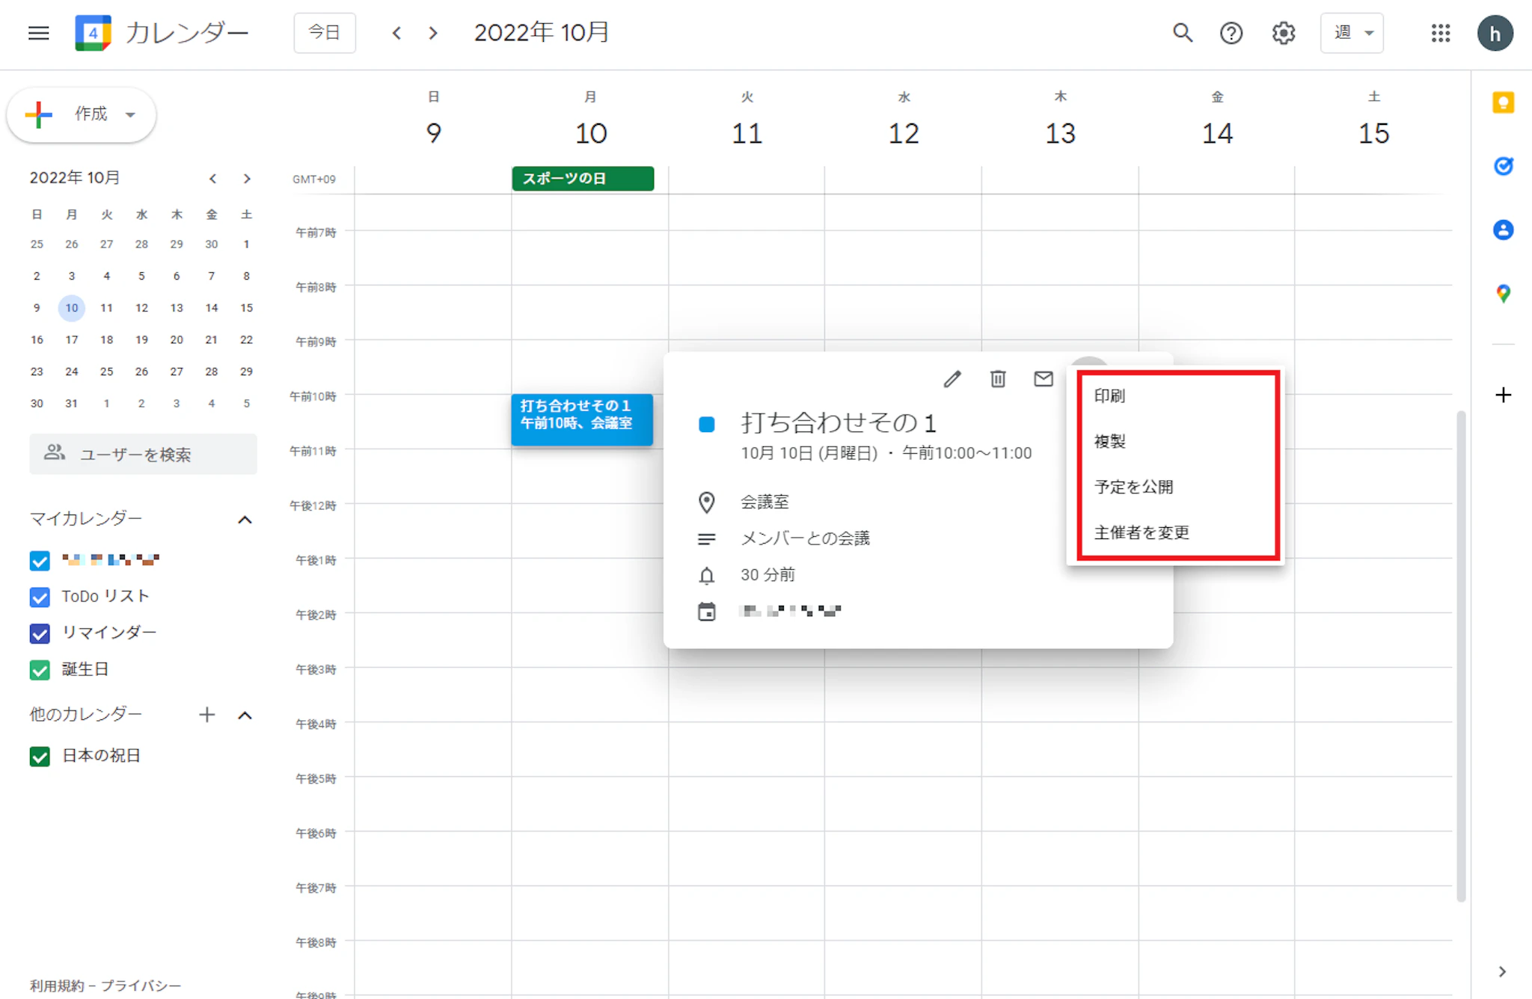Select 複製 from the options menu
This screenshot has height=999, width=1532.
click(1110, 441)
